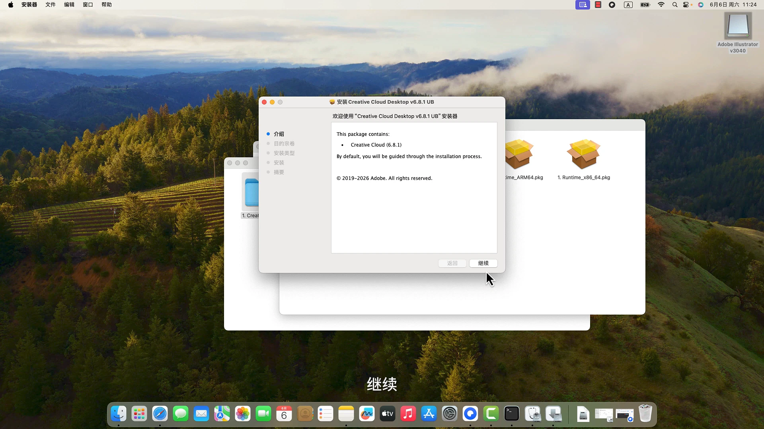Open Control Center from menu bar
This screenshot has width=764, height=429.
686,5
